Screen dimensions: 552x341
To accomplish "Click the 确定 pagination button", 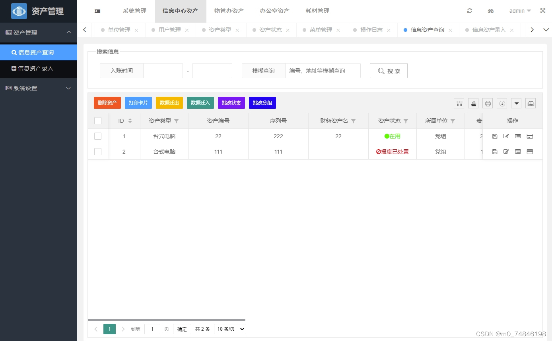I will [x=182, y=329].
